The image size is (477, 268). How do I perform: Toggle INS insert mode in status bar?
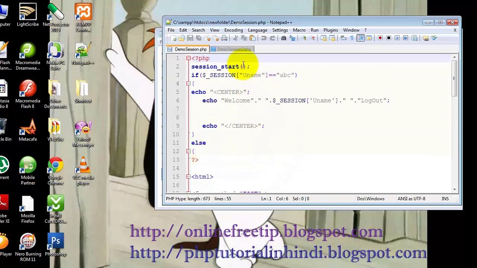point(445,199)
